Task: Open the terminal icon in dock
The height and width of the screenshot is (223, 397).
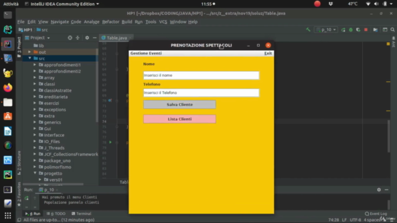Action: pos(7,15)
